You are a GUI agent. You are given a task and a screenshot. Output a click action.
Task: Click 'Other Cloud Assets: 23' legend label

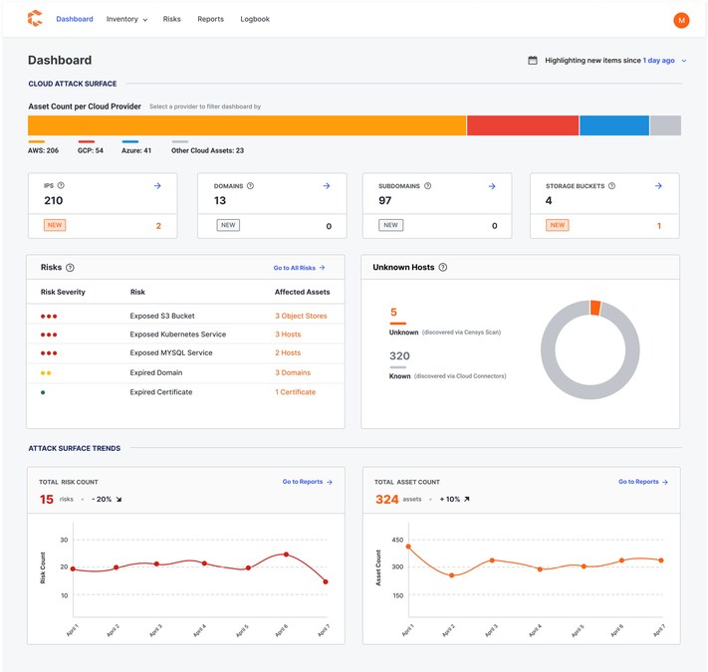(x=207, y=150)
